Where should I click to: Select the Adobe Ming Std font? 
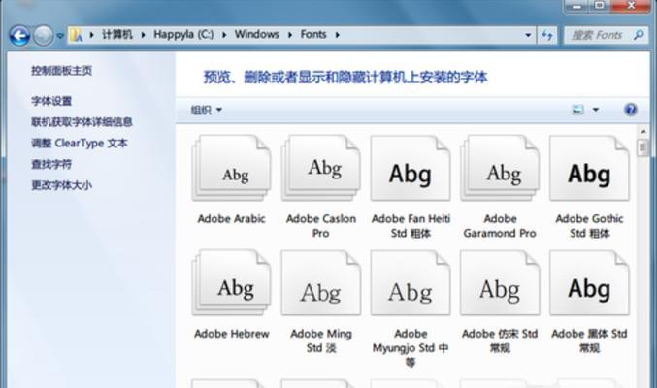(321, 302)
